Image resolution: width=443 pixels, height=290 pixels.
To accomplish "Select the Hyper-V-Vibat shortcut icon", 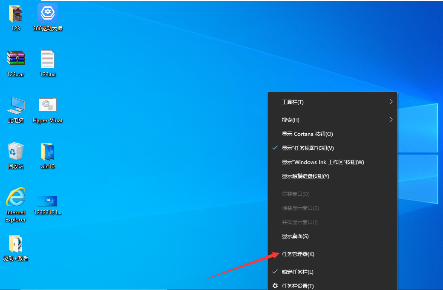I will pyautogui.click(x=47, y=105).
